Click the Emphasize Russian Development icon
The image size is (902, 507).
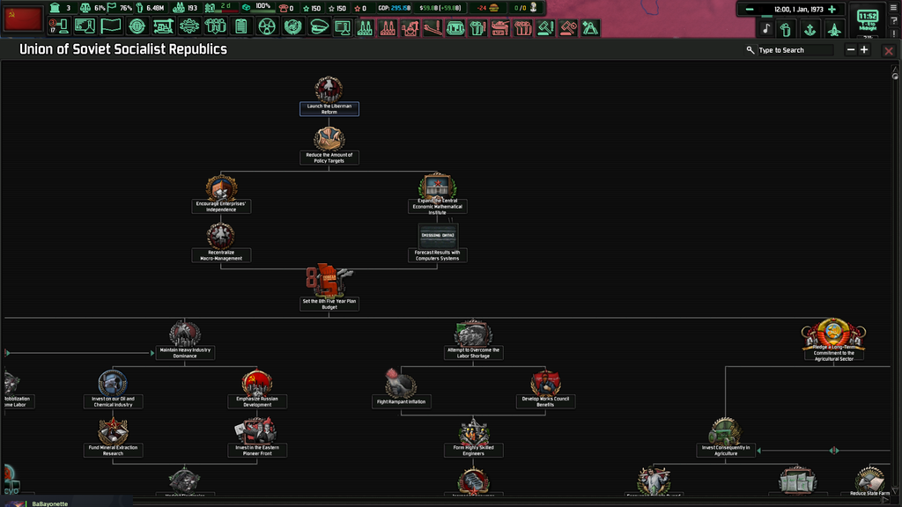pos(257,382)
